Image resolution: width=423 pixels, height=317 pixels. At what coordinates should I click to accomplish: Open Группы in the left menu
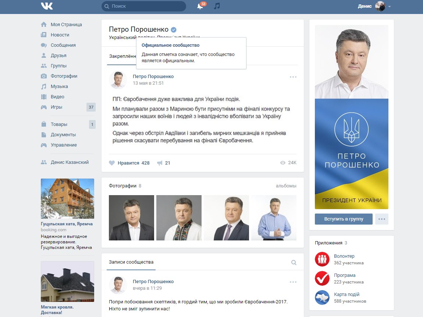coord(58,66)
